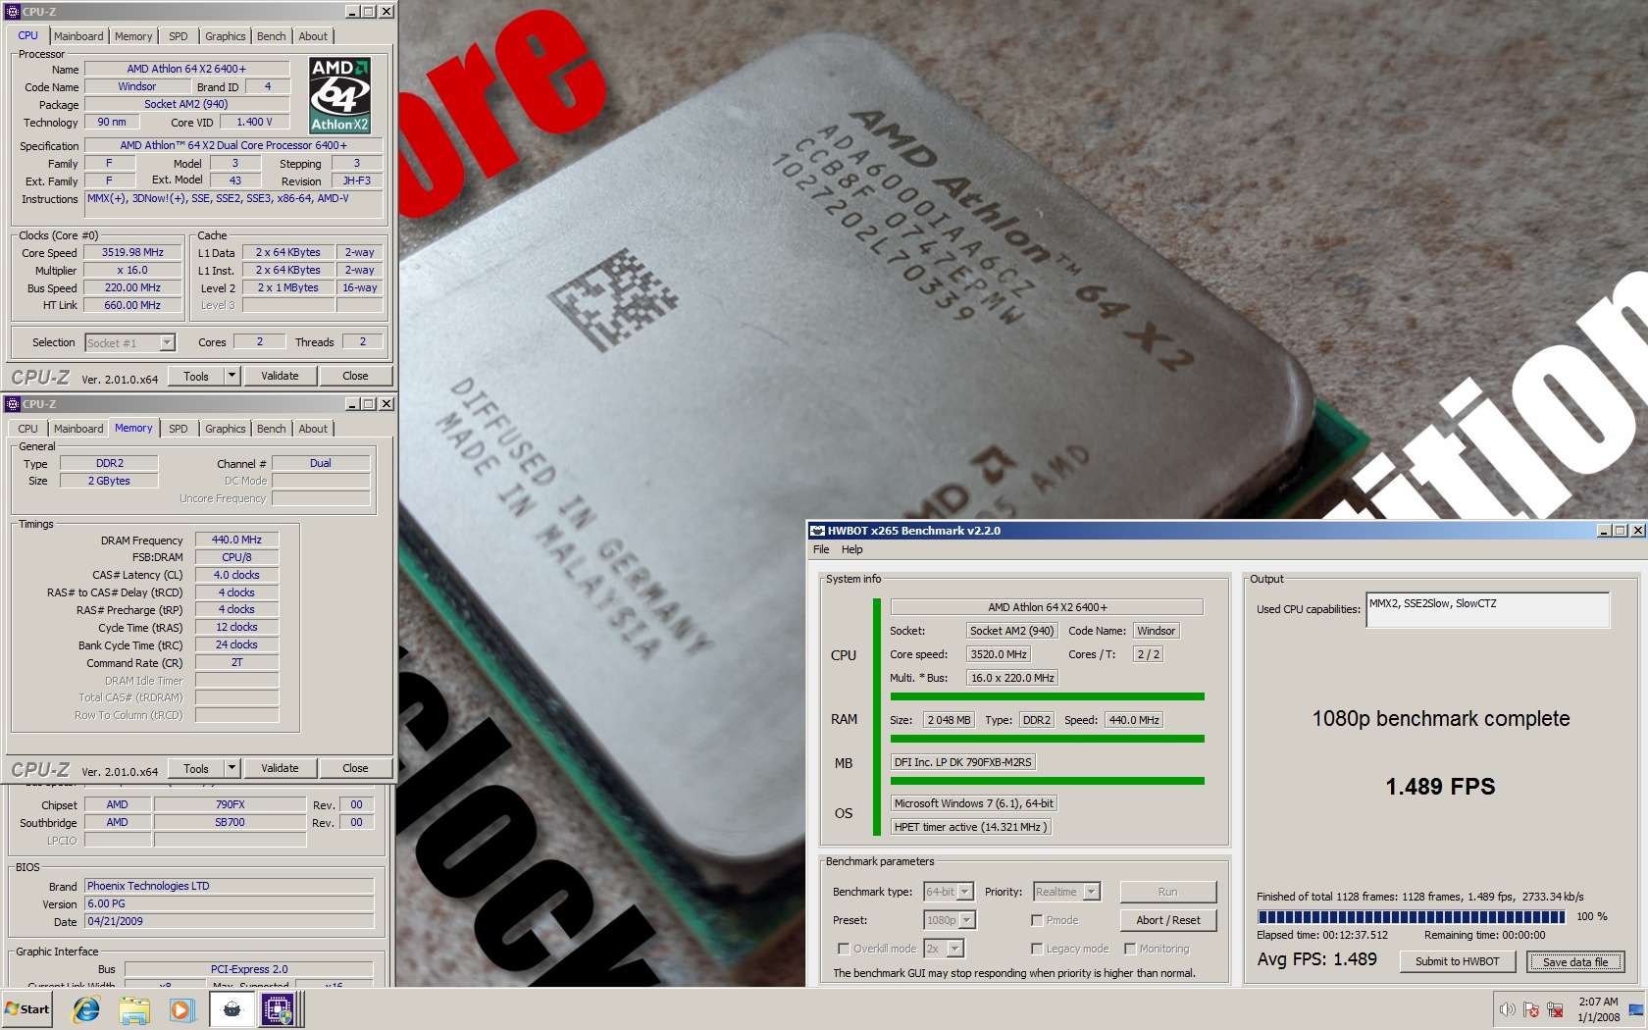
Task: Open the Socket #1 selection dropdown
Action: [x=167, y=342]
